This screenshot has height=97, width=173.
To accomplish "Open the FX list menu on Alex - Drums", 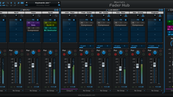I will [x=143, y=20].
